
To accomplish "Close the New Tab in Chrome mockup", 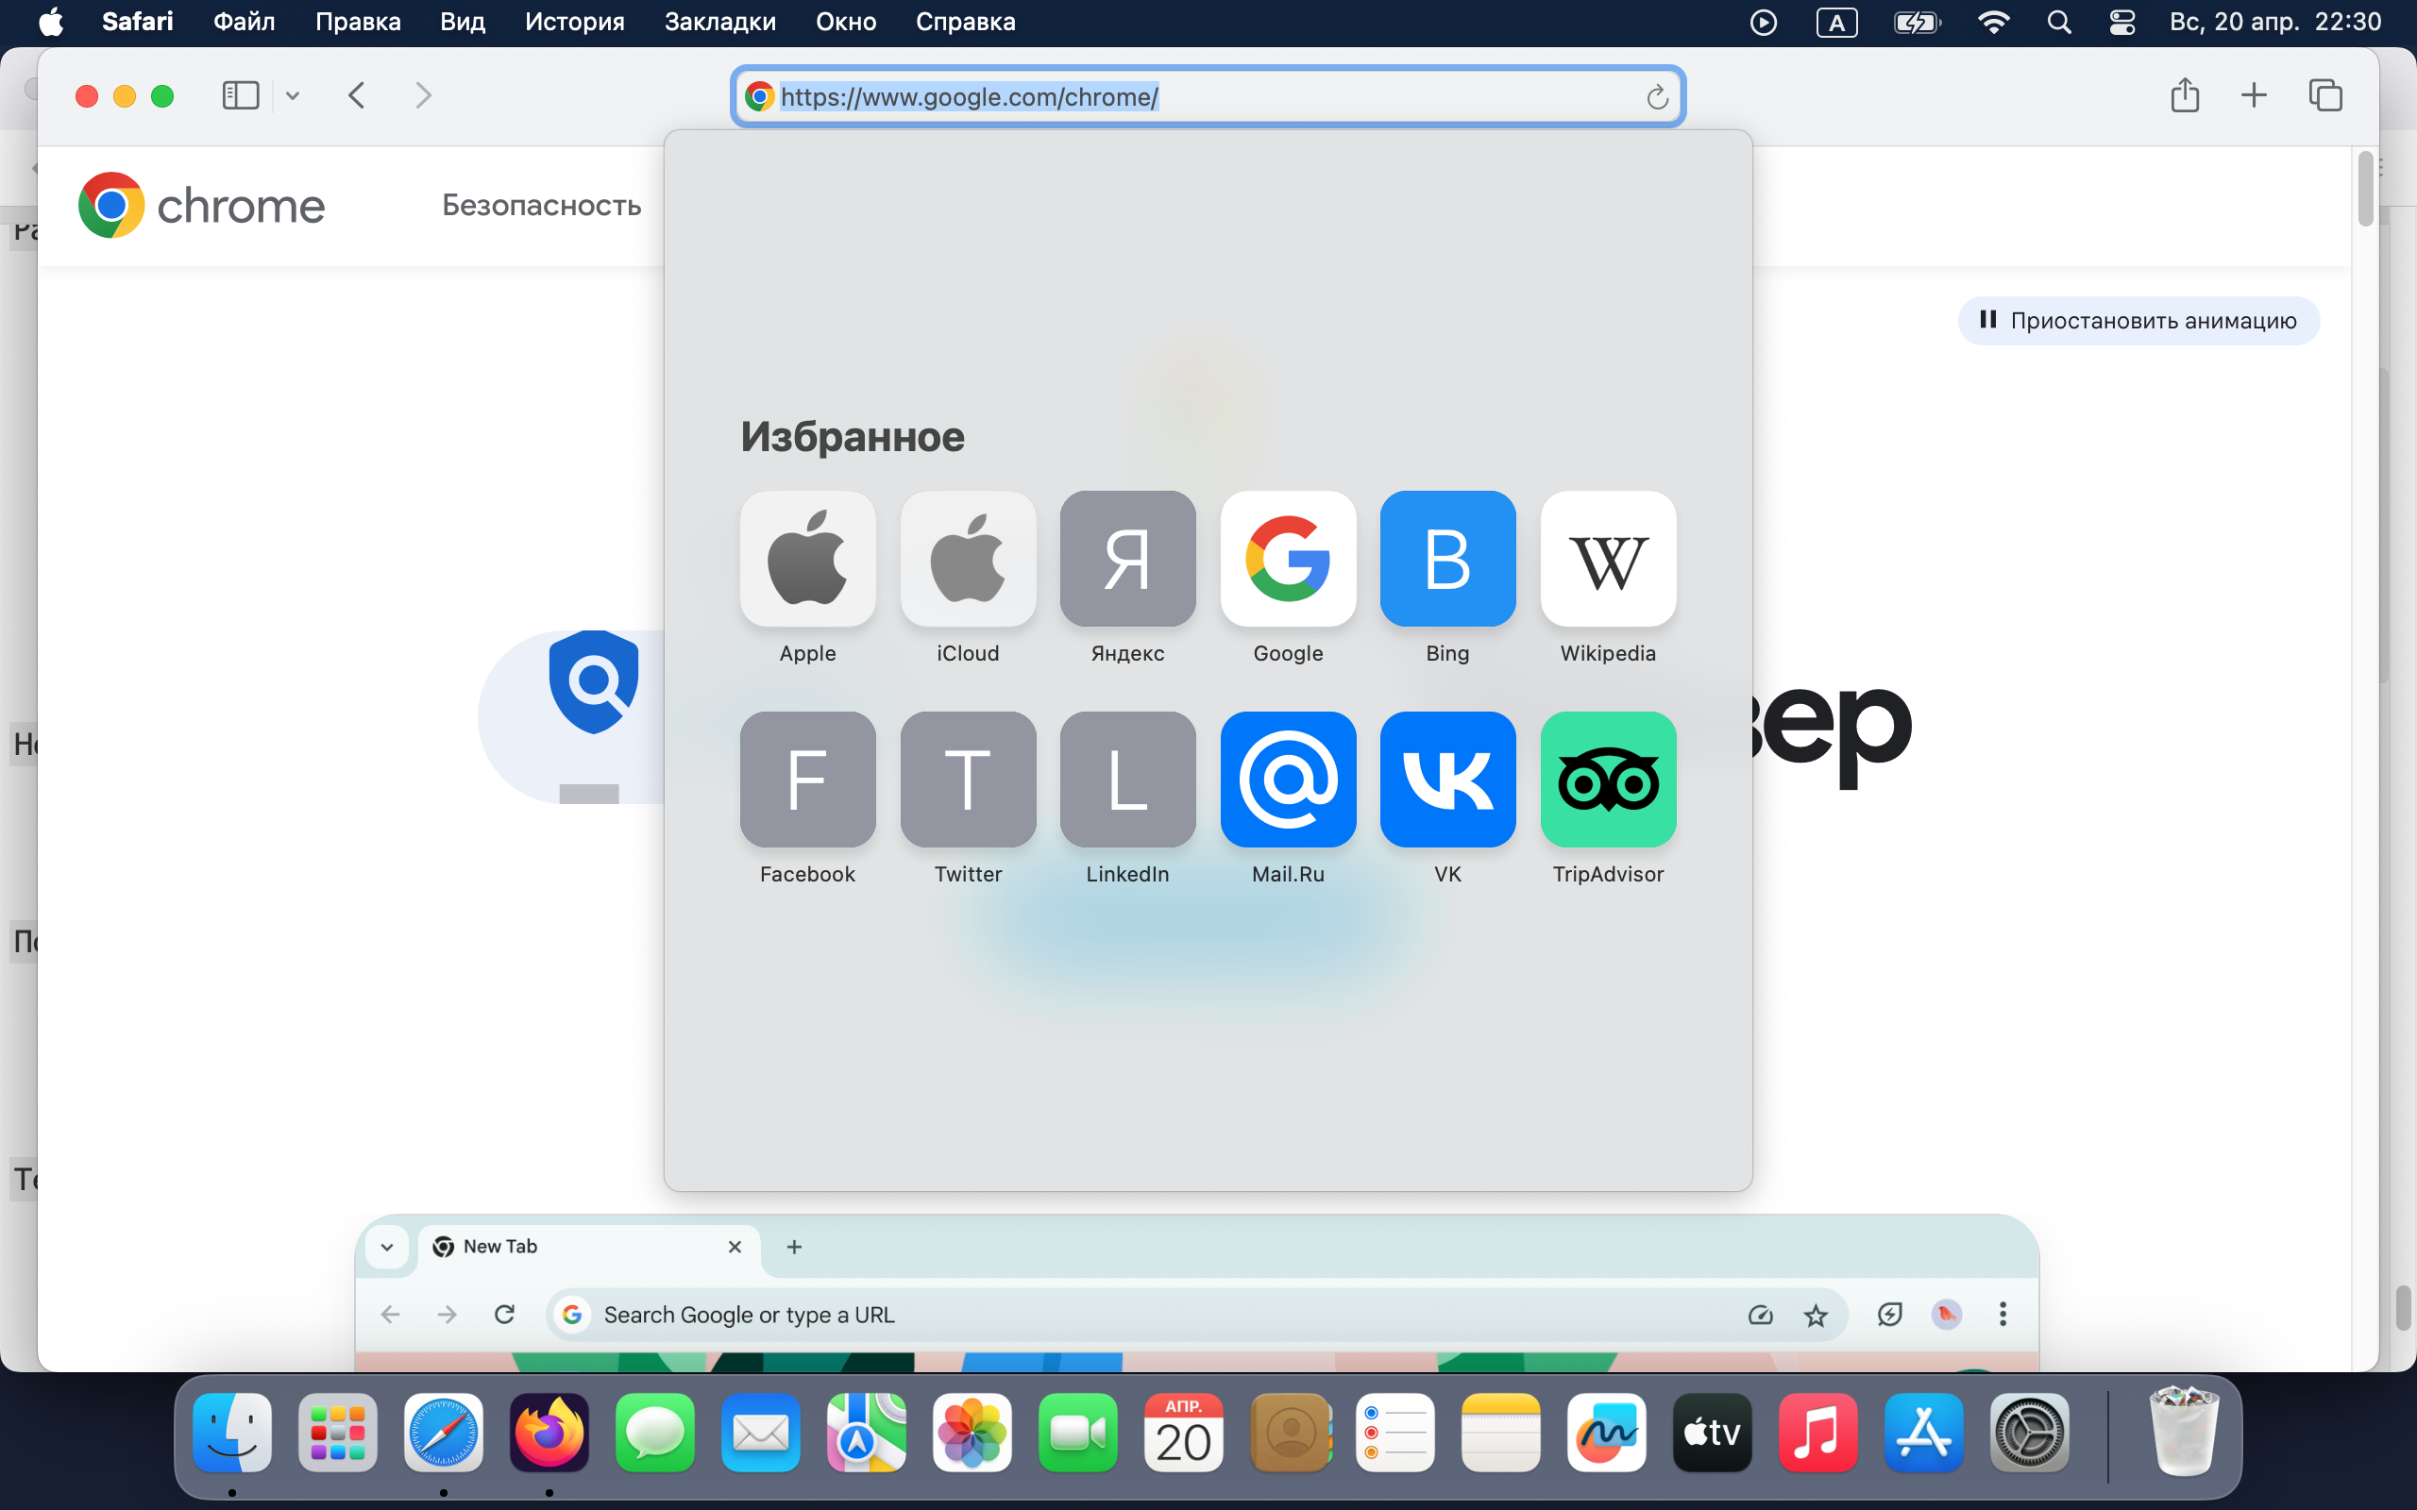I will point(735,1247).
